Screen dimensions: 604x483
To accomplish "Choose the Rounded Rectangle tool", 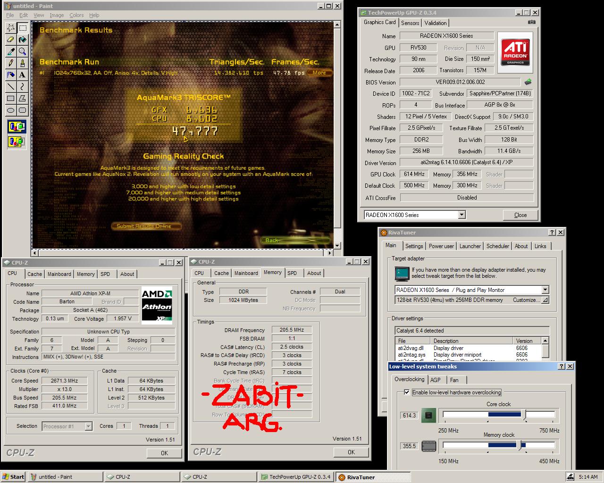I will (x=22, y=110).
